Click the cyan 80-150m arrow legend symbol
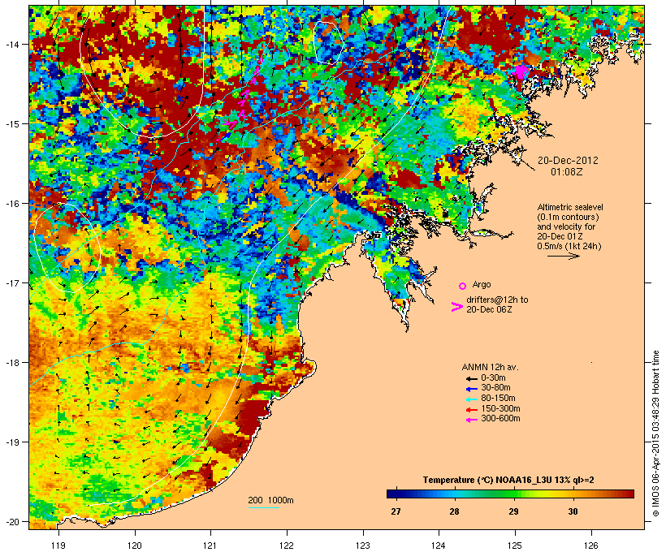 click(471, 399)
